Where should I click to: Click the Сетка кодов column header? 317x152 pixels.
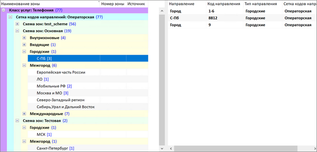coord(300,4)
